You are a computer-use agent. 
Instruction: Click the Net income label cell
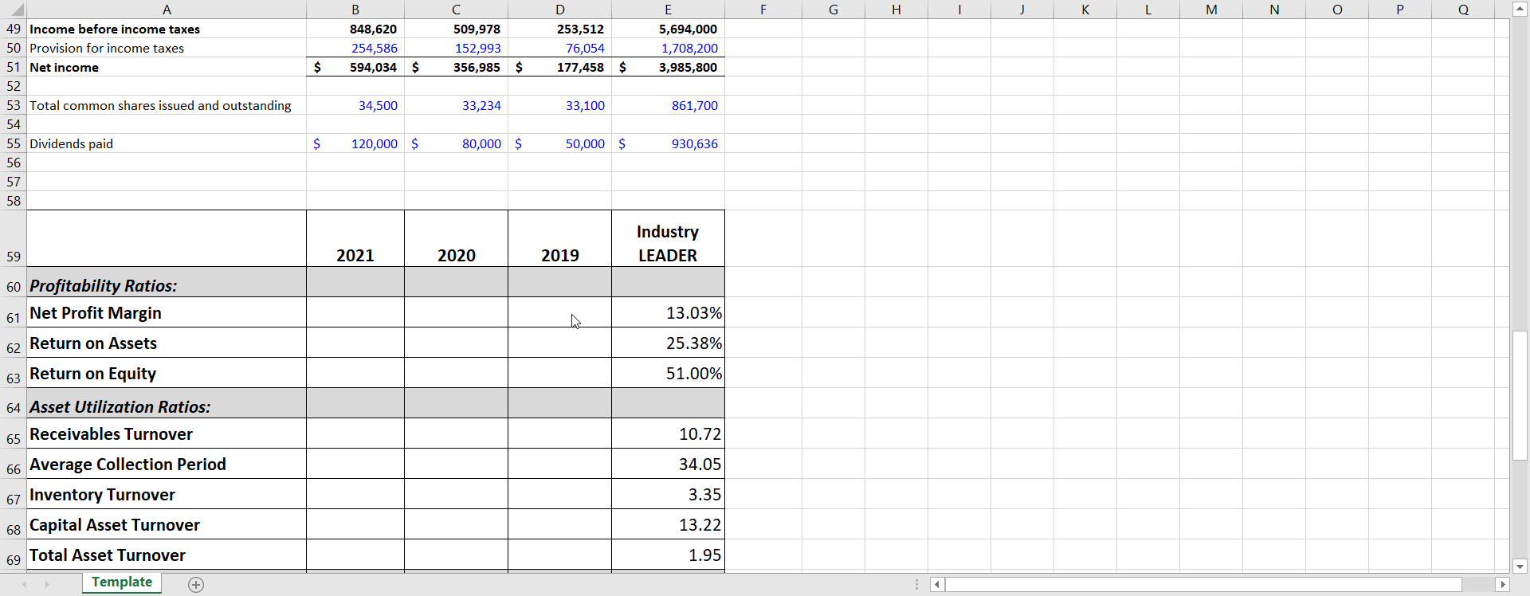167,67
